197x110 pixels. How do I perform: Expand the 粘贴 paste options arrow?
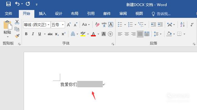point(8,37)
